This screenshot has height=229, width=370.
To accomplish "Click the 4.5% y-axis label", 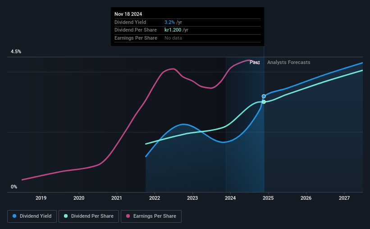I will pyautogui.click(x=16, y=52).
